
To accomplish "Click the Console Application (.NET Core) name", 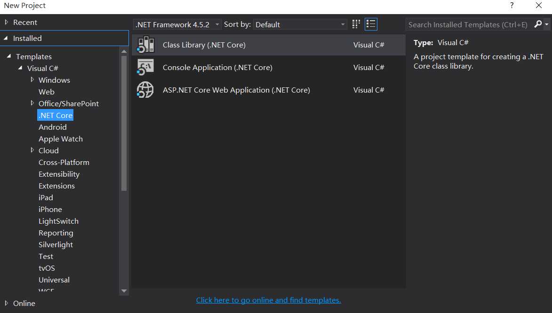I will click(x=217, y=67).
